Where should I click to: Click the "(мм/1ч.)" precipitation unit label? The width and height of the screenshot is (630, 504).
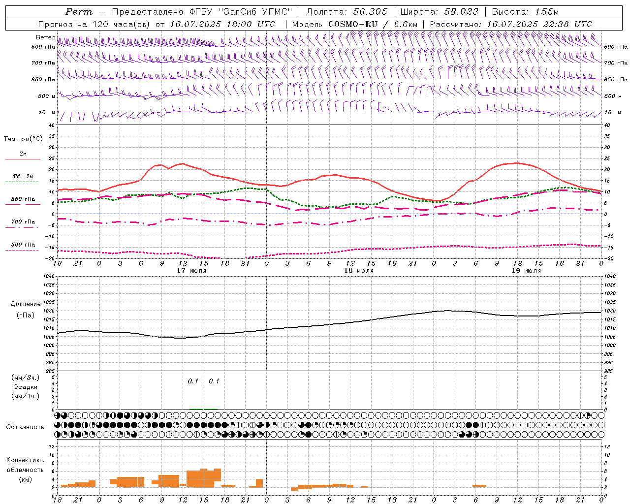(26, 396)
